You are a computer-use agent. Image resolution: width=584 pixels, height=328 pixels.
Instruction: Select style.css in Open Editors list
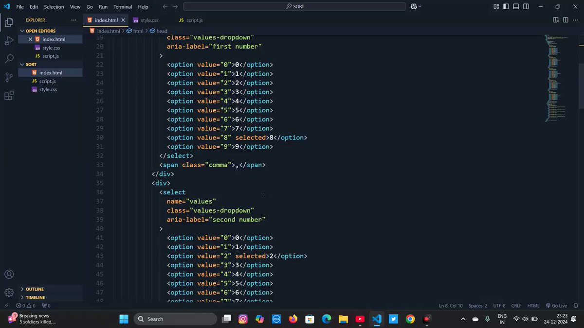click(x=51, y=48)
